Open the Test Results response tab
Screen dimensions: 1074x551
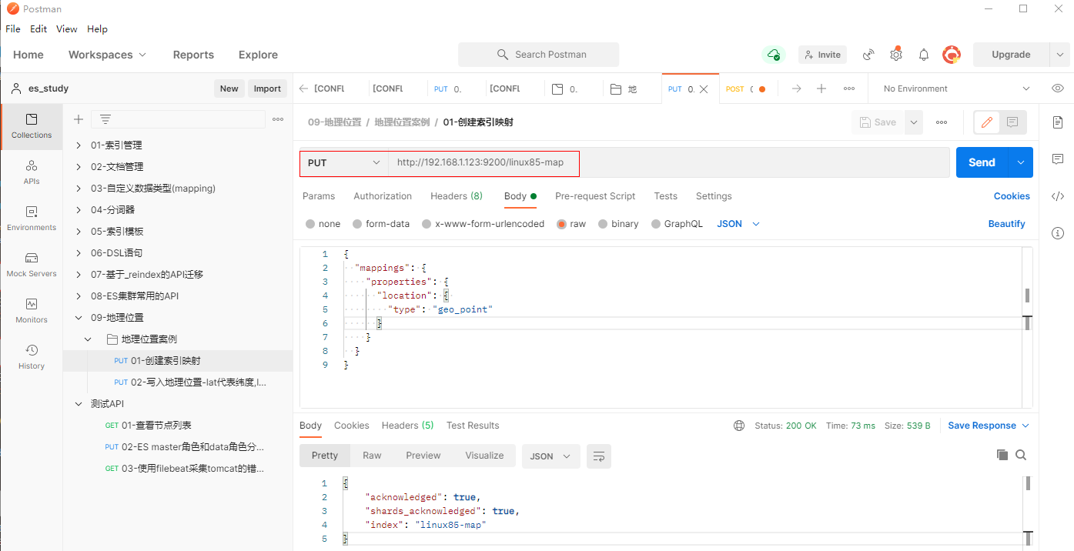coord(472,426)
